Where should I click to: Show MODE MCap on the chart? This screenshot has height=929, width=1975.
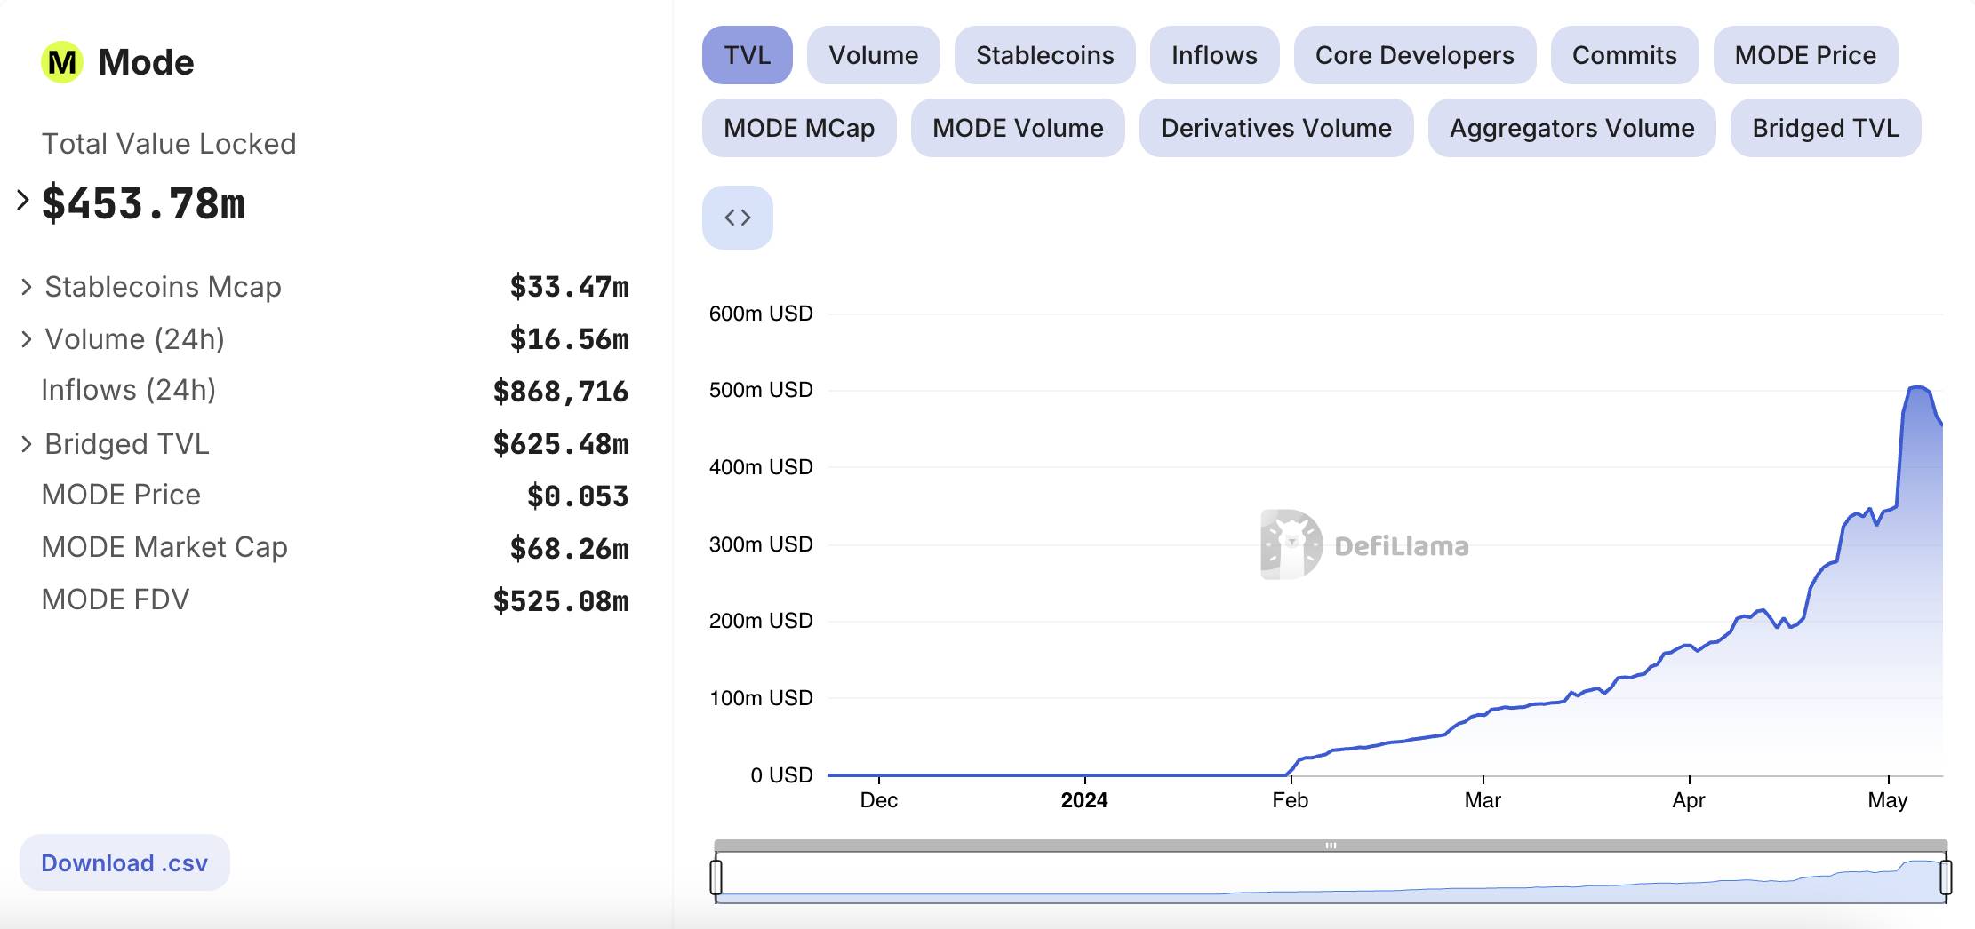[799, 128]
